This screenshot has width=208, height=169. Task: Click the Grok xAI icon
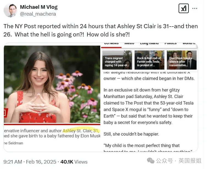[x=184, y=8]
